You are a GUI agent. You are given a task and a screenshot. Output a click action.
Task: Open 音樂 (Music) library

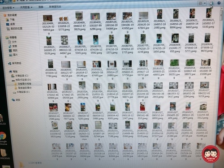13,46
